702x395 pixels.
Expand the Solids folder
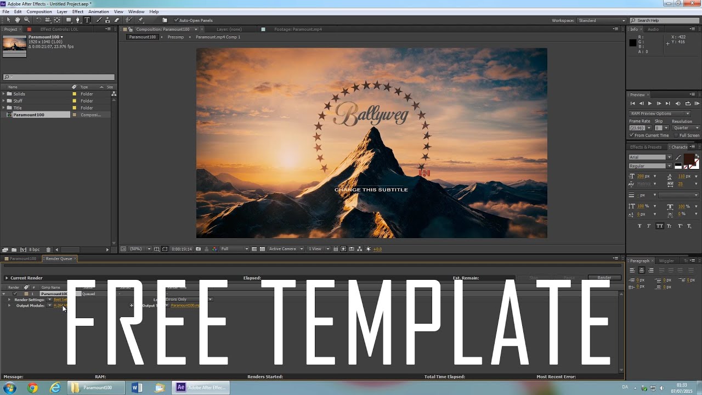pos(4,94)
